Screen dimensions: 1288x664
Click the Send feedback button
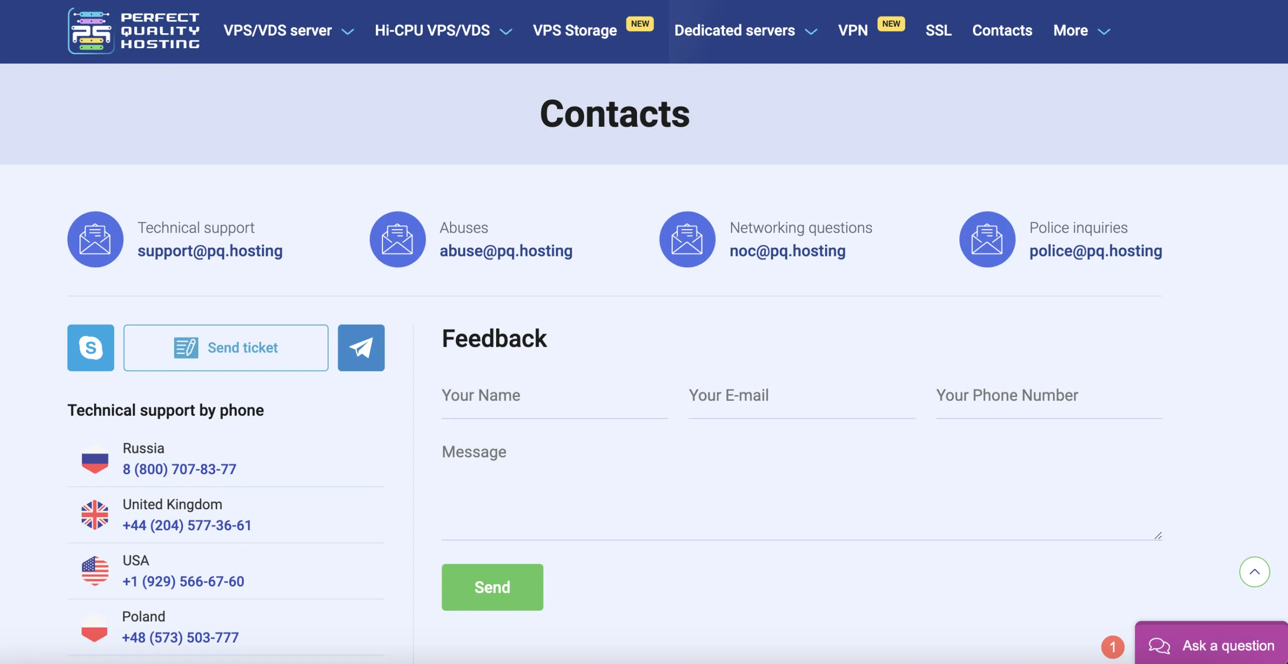[493, 587]
